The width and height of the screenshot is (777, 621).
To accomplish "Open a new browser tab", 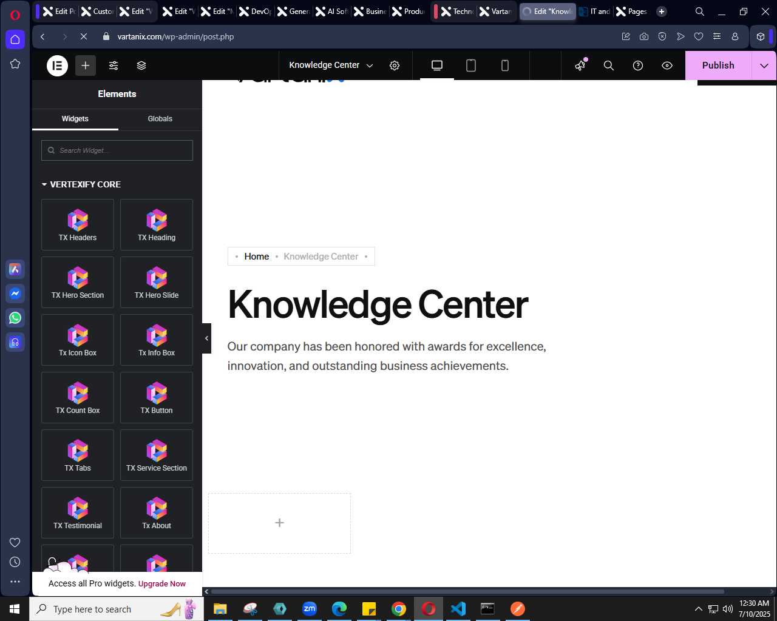I will (x=662, y=12).
